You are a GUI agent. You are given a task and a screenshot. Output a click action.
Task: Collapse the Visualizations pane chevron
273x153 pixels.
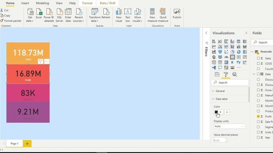[246, 33]
